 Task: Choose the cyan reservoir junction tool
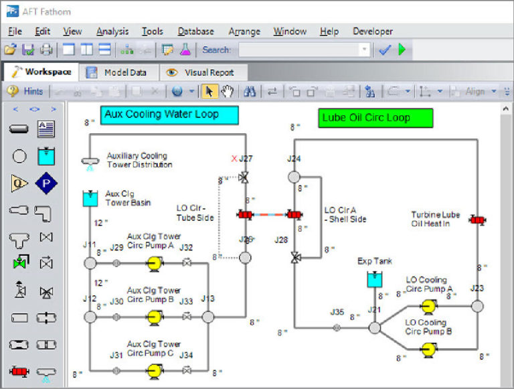[46, 156]
